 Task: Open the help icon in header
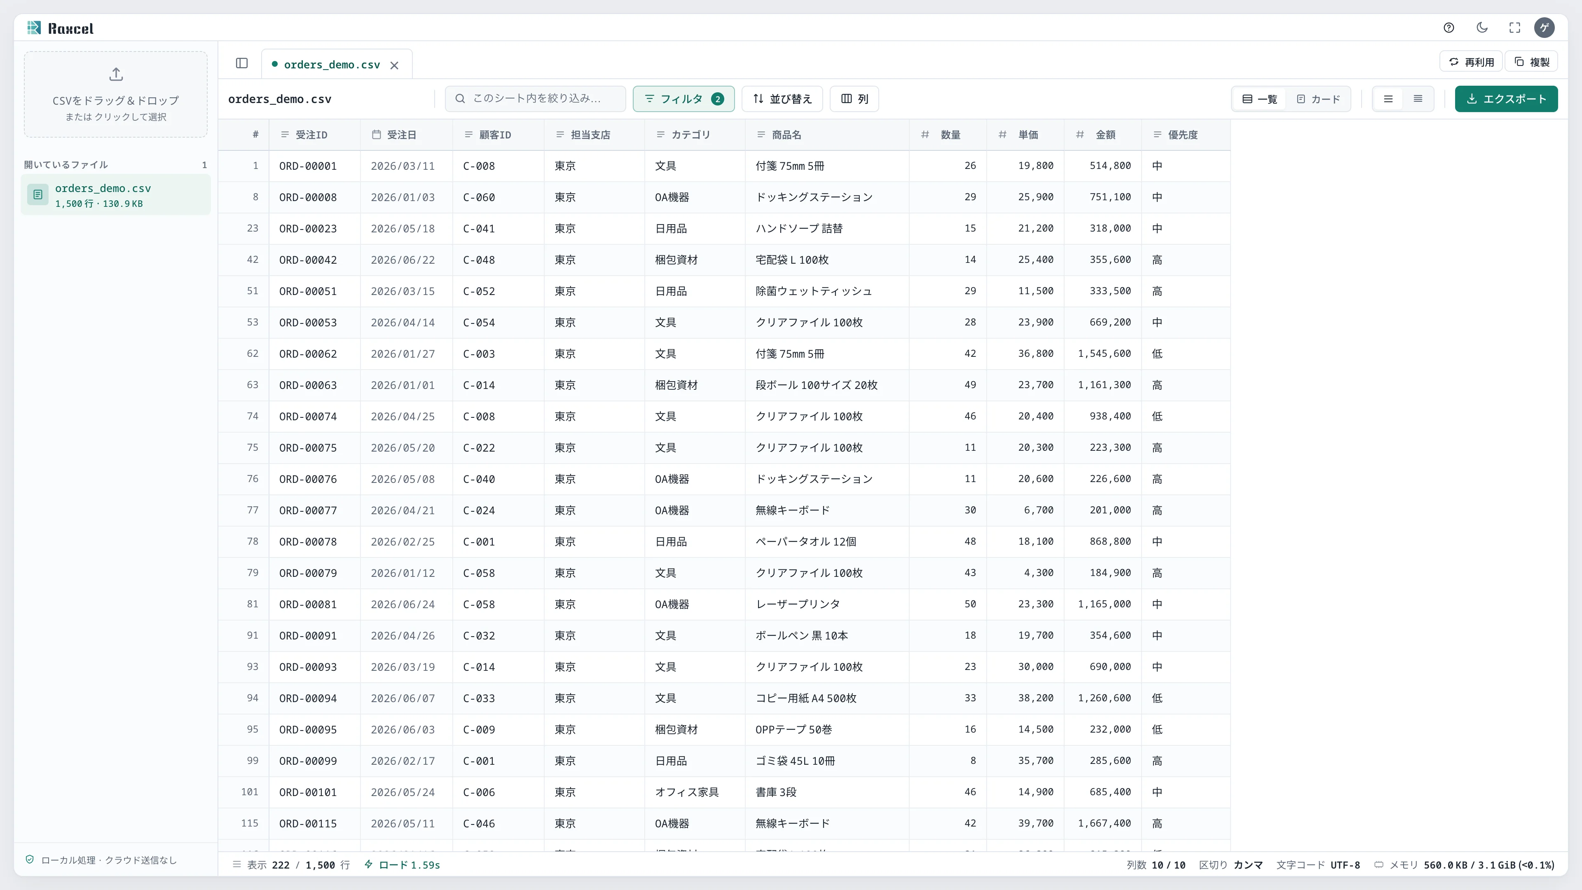[1449, 28]
